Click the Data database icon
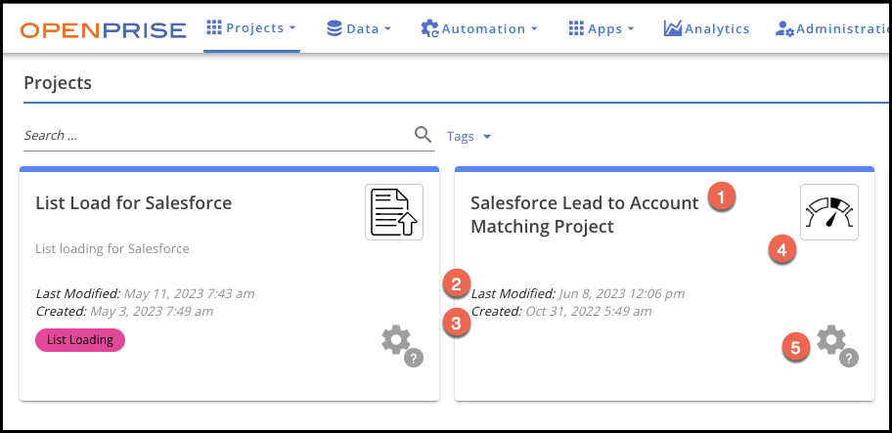This screenshot has height=433, width=892. point(334,28)
